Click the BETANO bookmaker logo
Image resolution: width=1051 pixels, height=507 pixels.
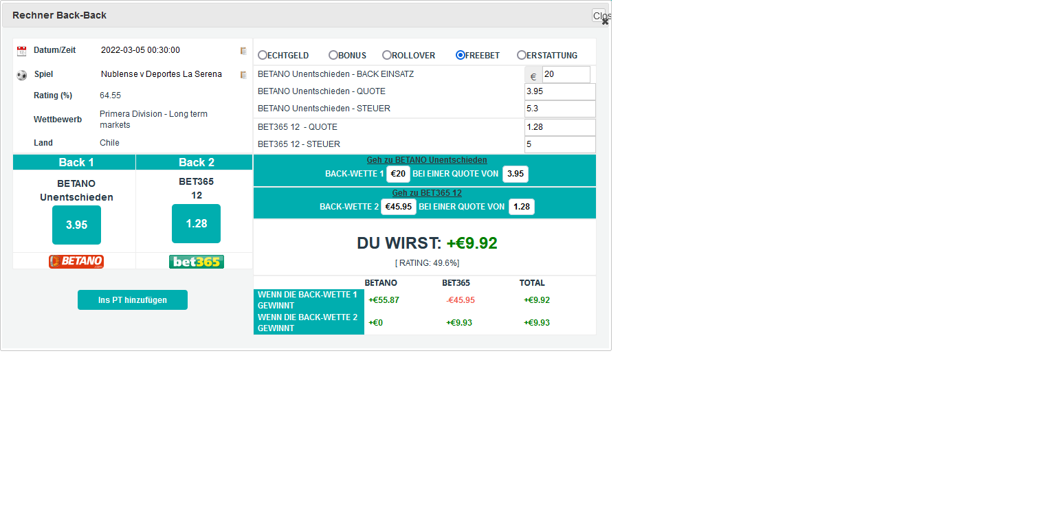pos(76,262)
